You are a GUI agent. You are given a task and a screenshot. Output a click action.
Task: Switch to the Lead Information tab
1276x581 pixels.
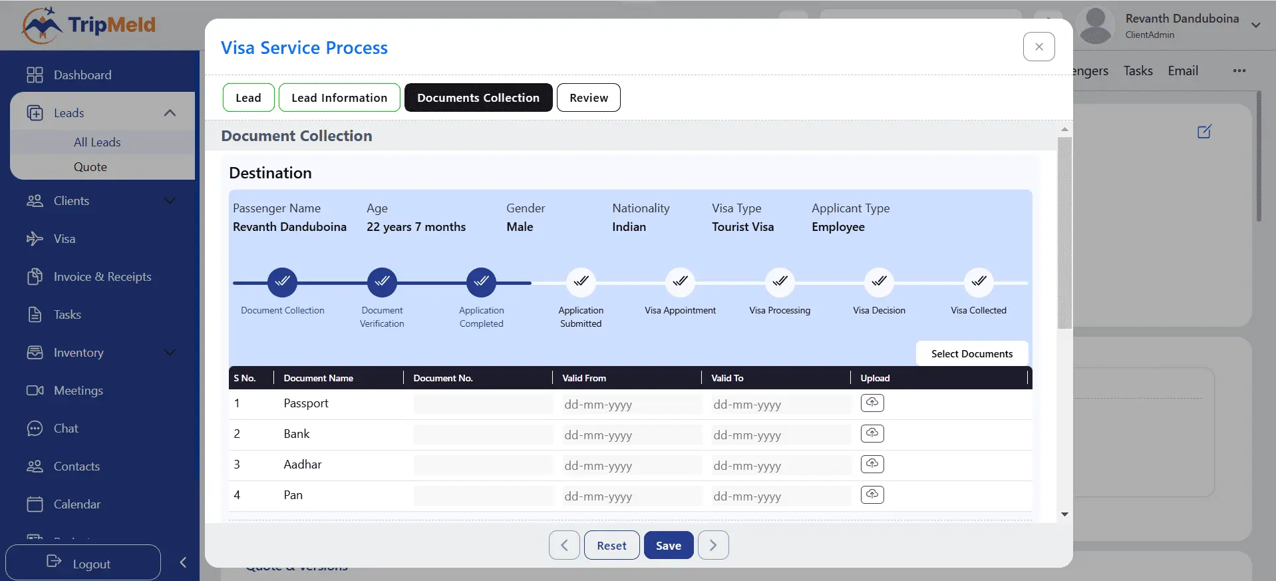coord(339,98)
